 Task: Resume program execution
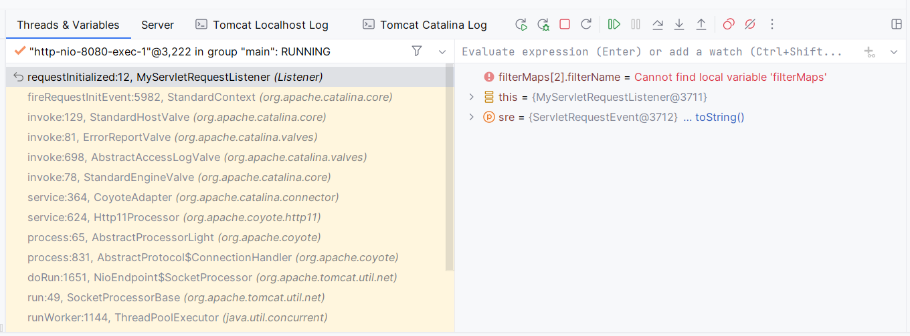(614, 25)
